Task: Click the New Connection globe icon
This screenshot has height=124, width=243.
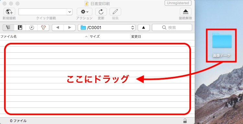Action: [x=9, y=12]
